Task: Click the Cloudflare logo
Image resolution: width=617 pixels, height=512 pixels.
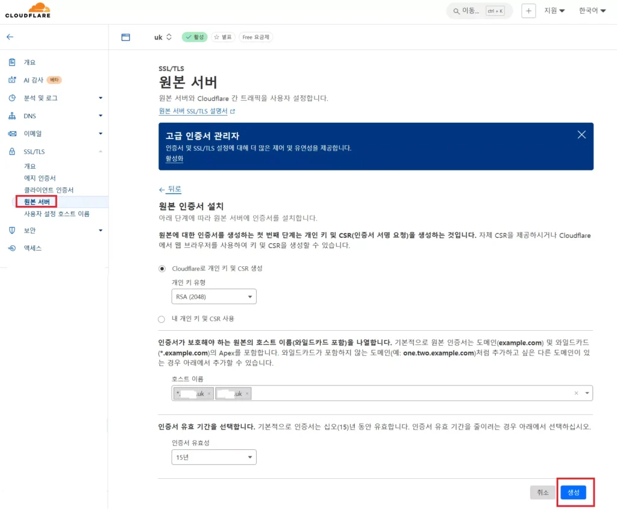Action: click(28, 11)
